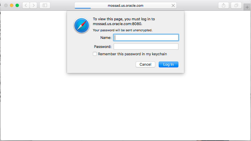Click the "Your password will be sent unencrypted" notice

[x=122, y=30]
